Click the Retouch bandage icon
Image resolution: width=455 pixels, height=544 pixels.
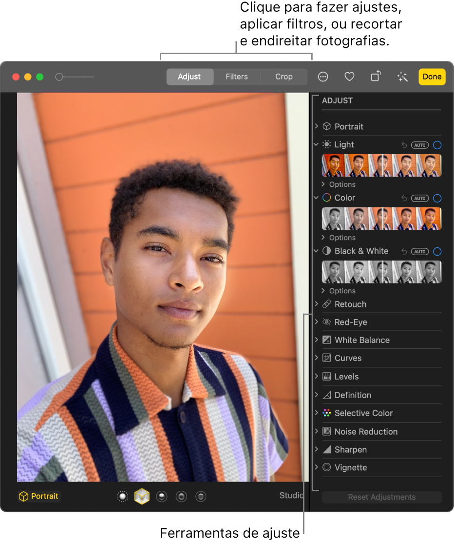(x=326, y=304)
